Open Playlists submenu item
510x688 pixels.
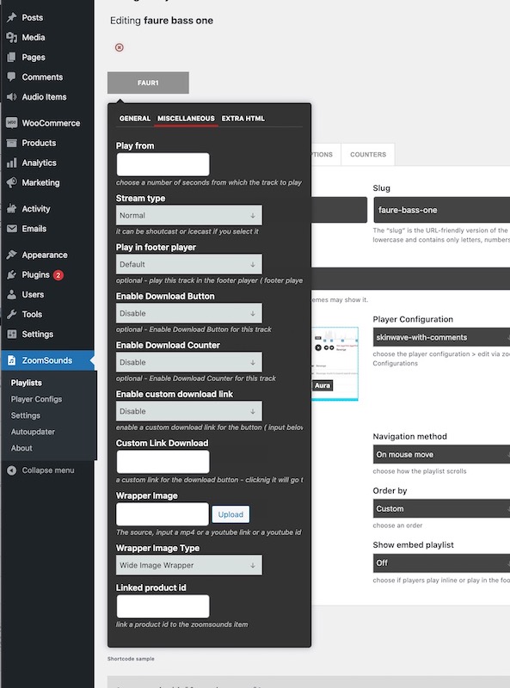tap(27, 383)
